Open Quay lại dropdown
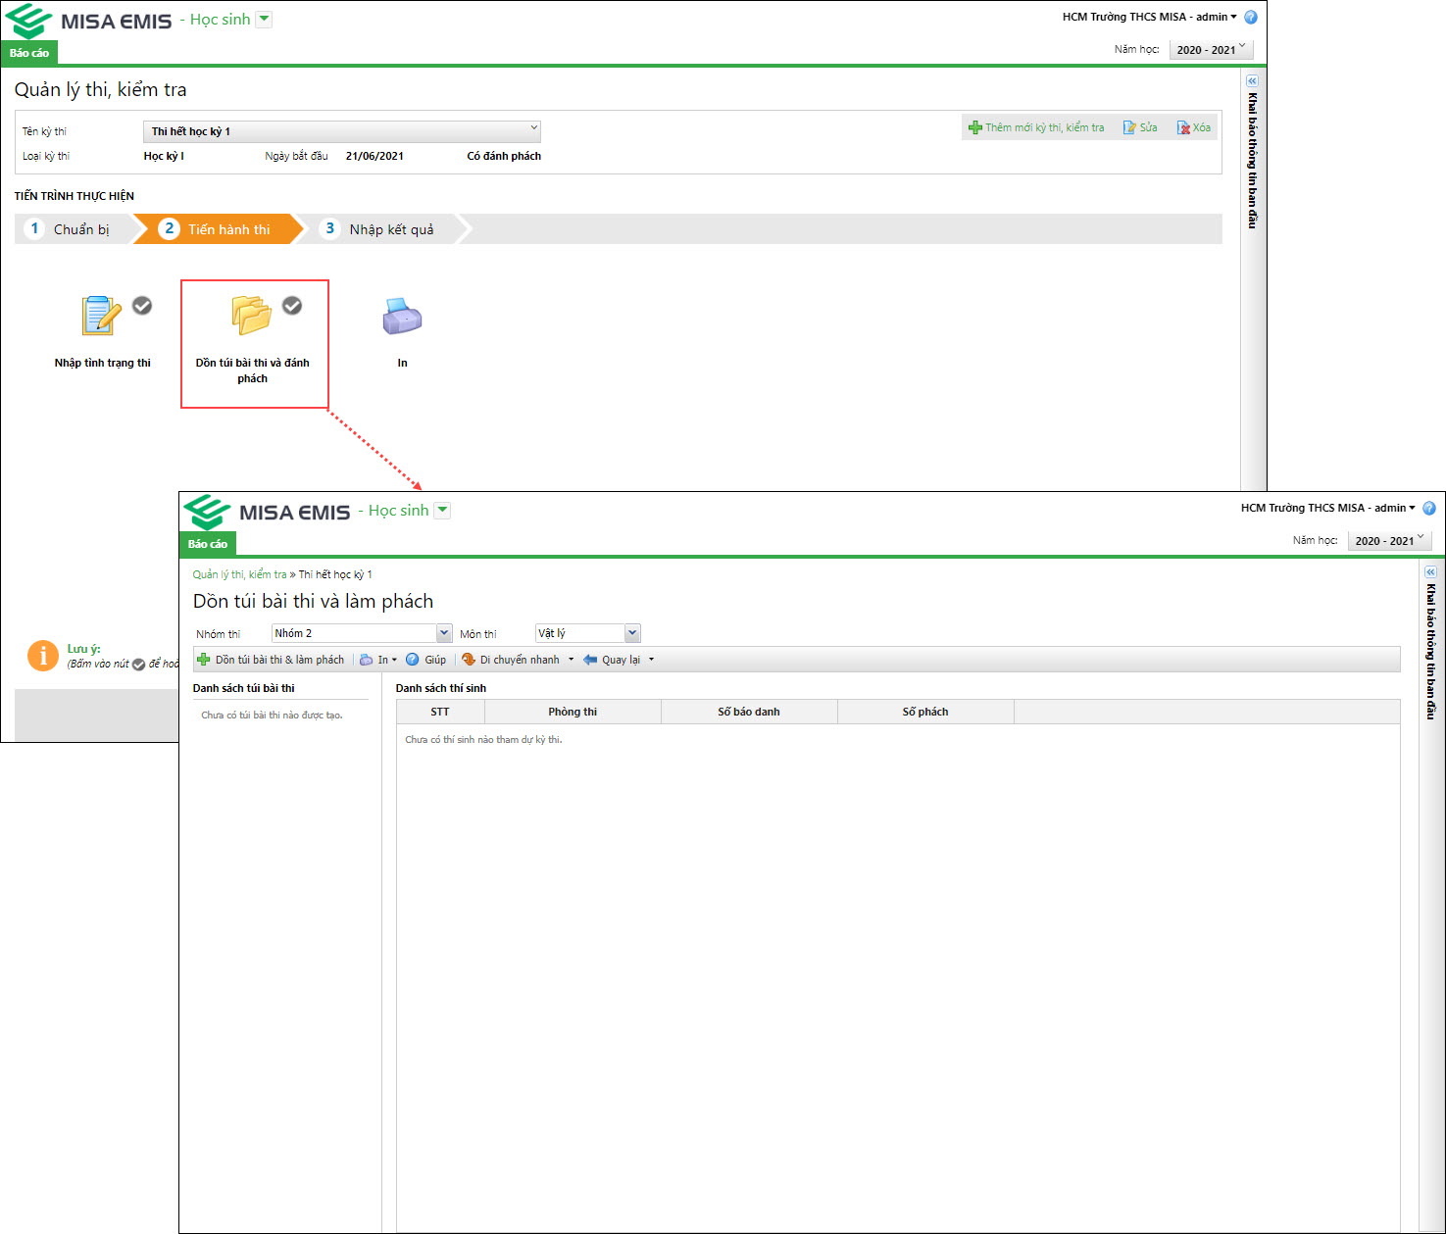 pos(619,660)
